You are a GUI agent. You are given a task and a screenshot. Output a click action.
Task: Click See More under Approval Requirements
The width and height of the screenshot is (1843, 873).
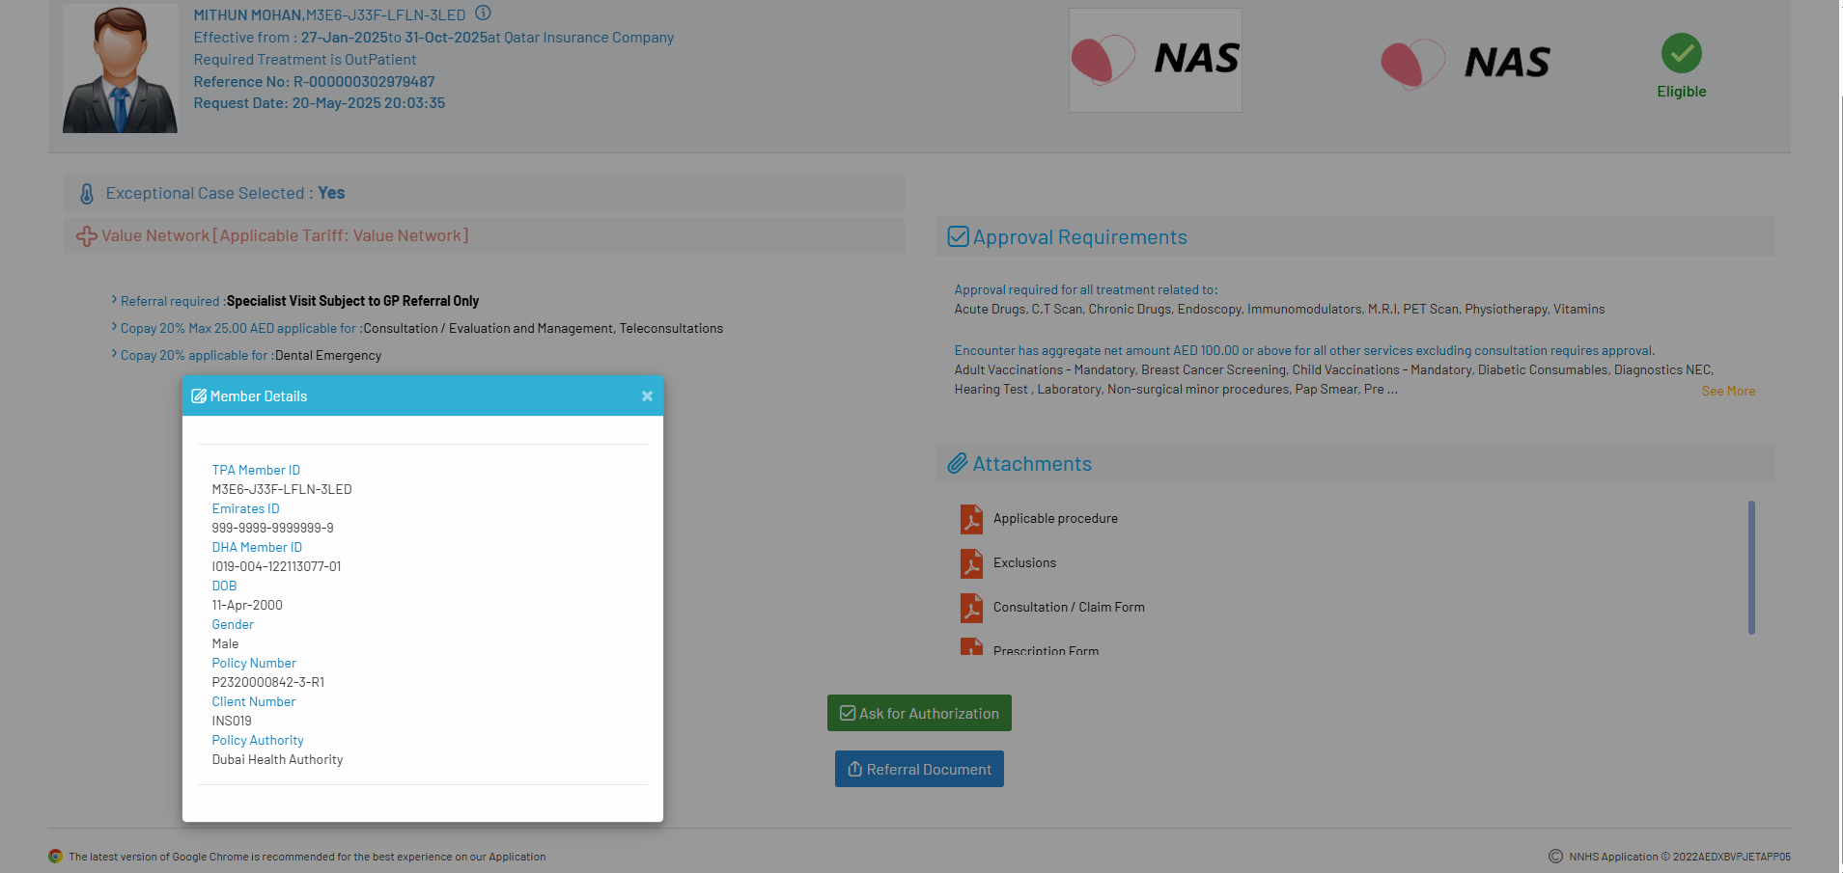click(1728, 392)
